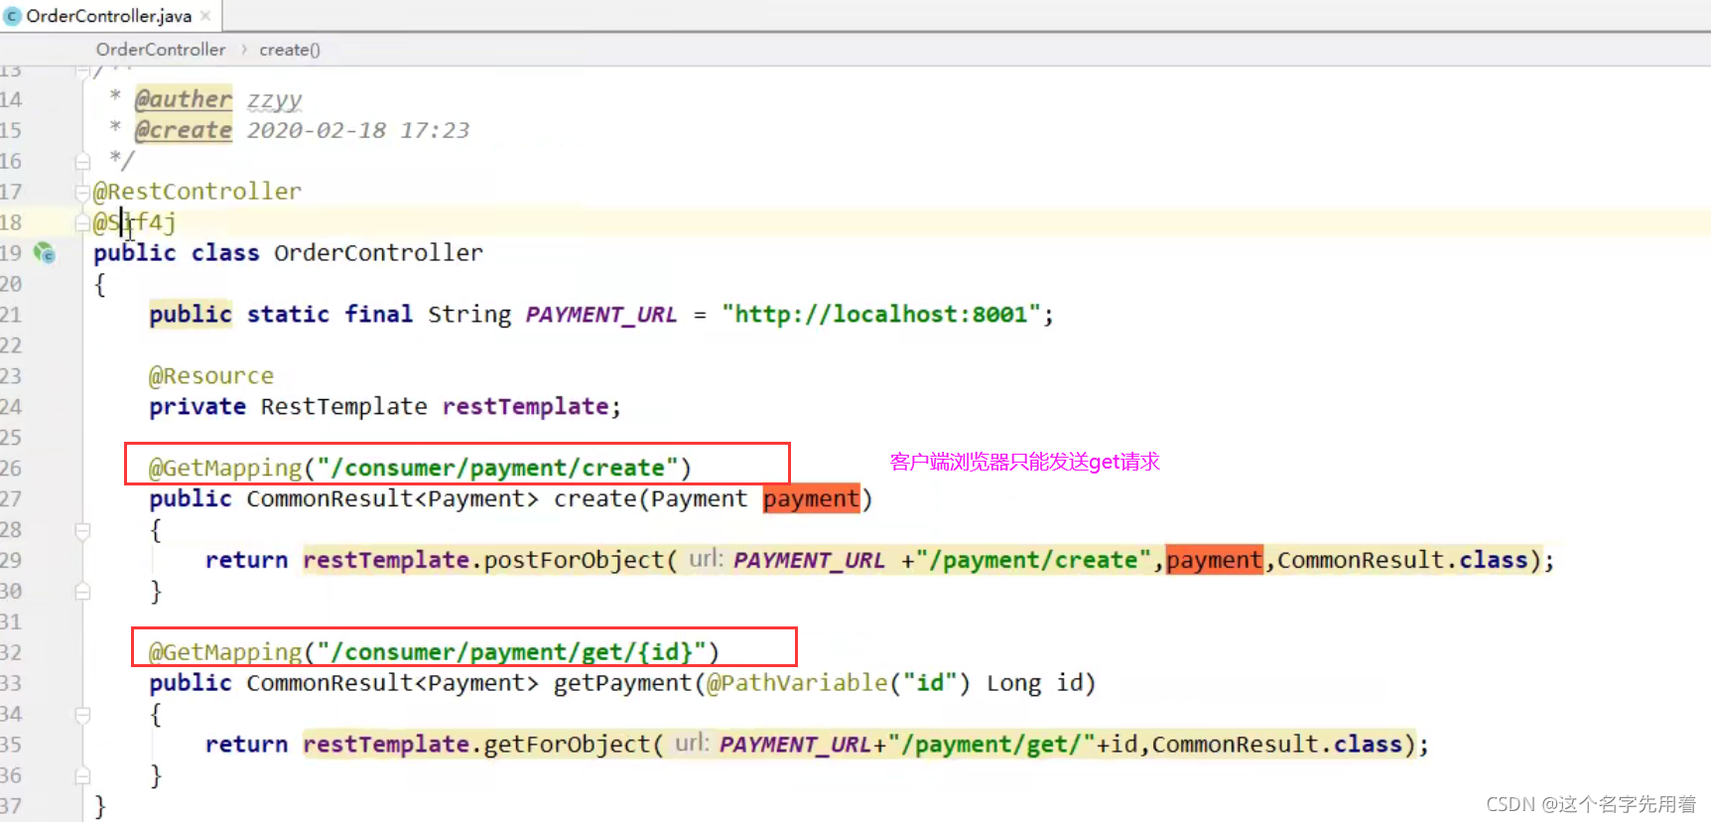Click the getPayment method name
This screenshot has width=1711, height=822.
[622, 683]
